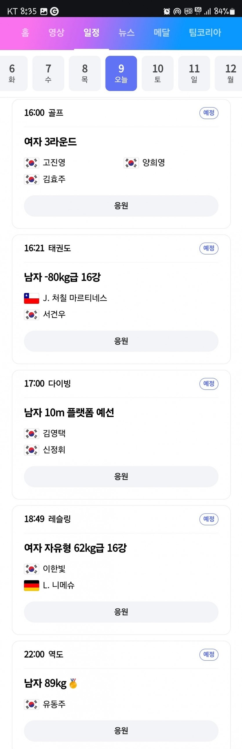Tap the alarm icon in status bar
Screen dimensions: 242x749
click(166, 11)
